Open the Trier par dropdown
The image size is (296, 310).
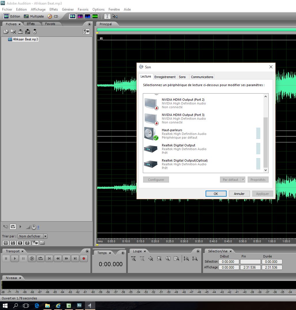coord(33,236)
